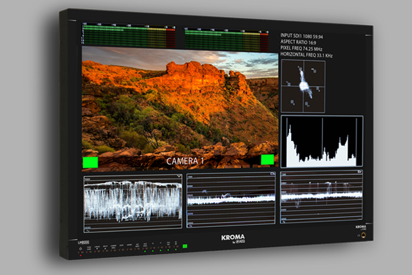The image size is (412, 275).
Task: Select the histogram panel
Action: pos(321,142)
